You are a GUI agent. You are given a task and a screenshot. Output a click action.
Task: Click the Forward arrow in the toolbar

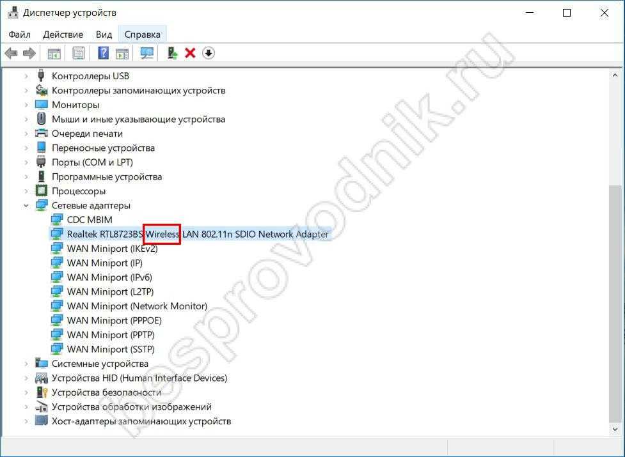coord(29,53)
